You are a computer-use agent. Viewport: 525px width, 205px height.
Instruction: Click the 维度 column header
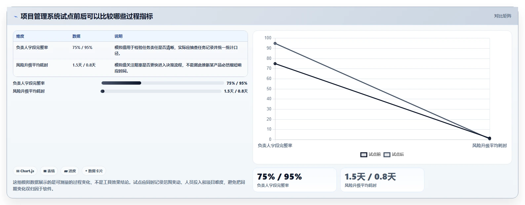tap(20, 36)
